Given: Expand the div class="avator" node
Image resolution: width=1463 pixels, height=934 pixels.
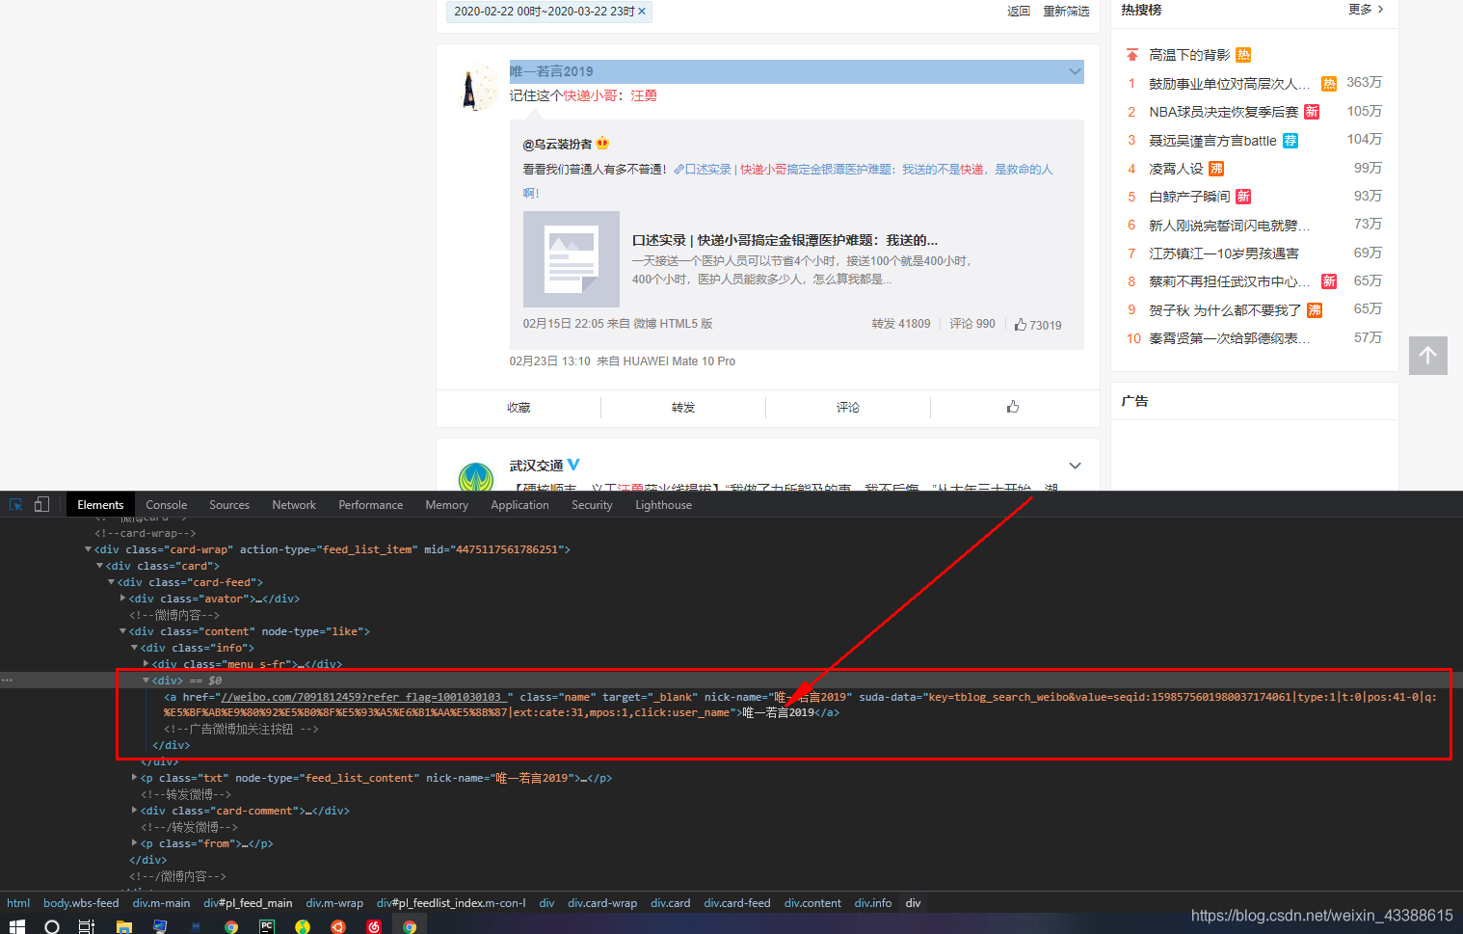Looking at the screenshot, I should click(122, 599).
